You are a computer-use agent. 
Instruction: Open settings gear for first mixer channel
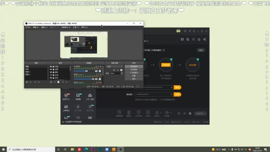(100, 71)
